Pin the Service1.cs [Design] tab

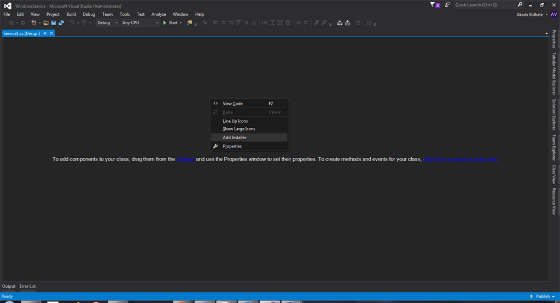coord(45,33)
